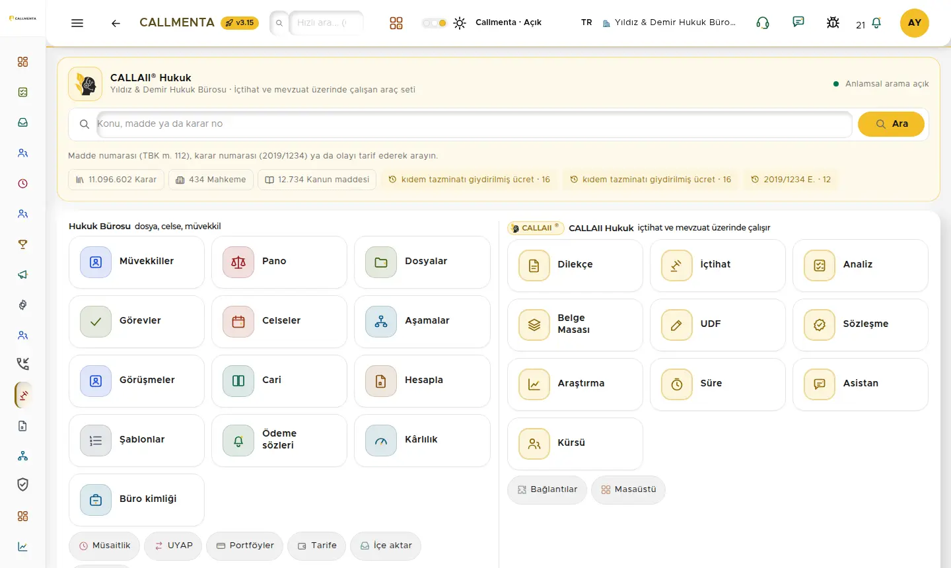Open the headset support icon

pyautogui.click(x=763, y=23)
